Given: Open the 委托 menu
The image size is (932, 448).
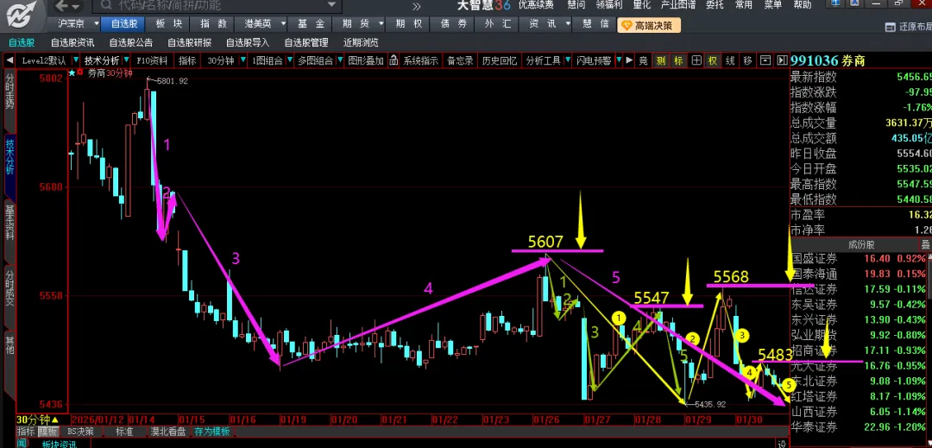Looking at the screenshot, I should (x=715, y=5).
